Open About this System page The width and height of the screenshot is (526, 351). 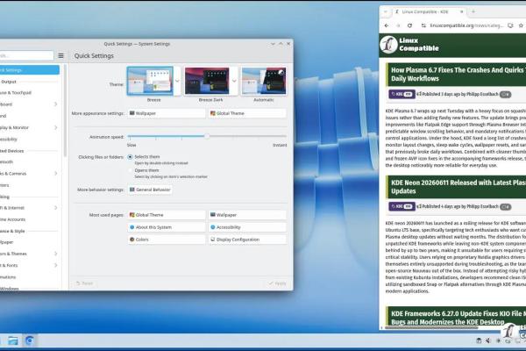click(167, 227)
